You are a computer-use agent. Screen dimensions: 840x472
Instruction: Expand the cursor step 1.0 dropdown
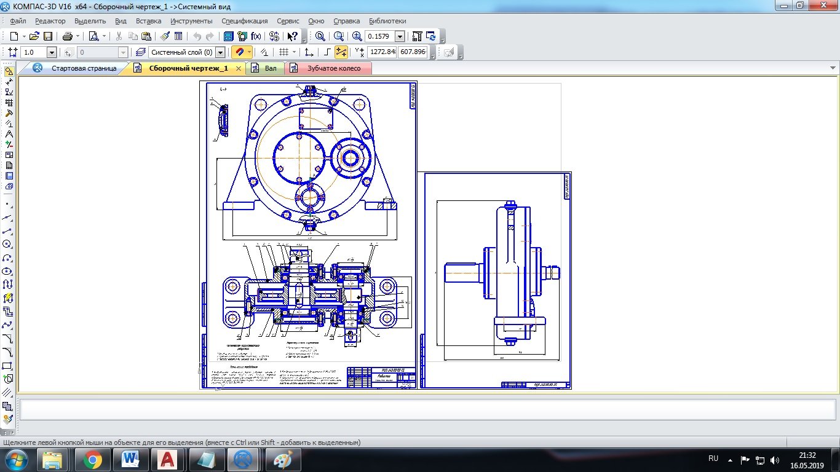coord(51,53)
